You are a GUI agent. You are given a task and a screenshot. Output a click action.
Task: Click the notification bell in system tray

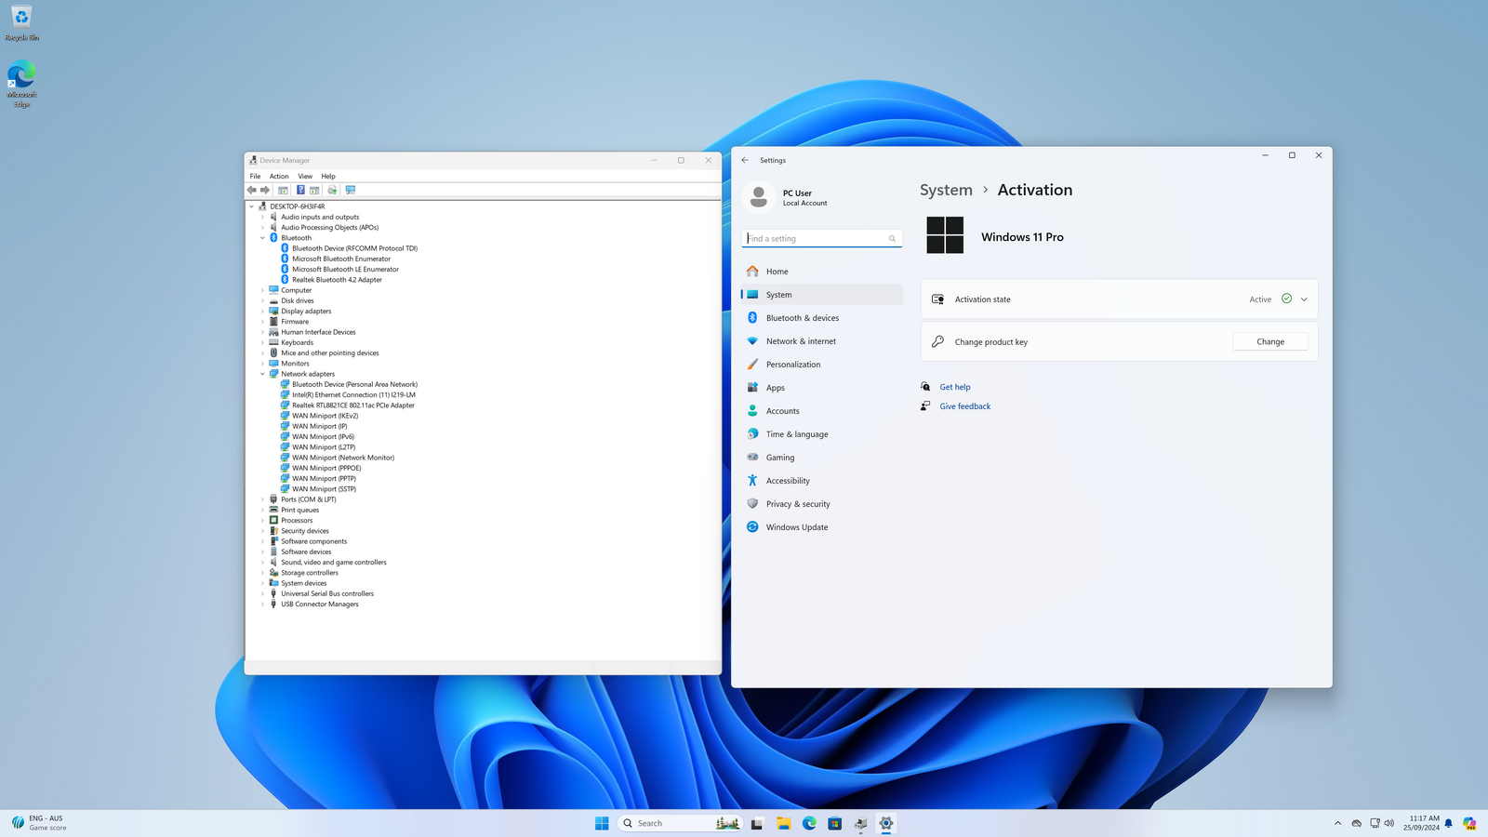click(1448, 823)
